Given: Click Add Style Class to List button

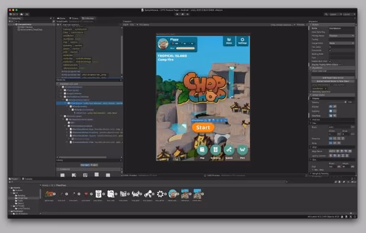Looking at the screenshot, I should click(x=333, y=78).
